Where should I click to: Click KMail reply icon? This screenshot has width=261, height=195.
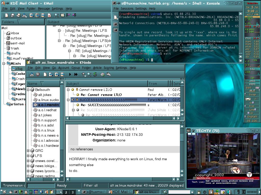tap(31, 15)
